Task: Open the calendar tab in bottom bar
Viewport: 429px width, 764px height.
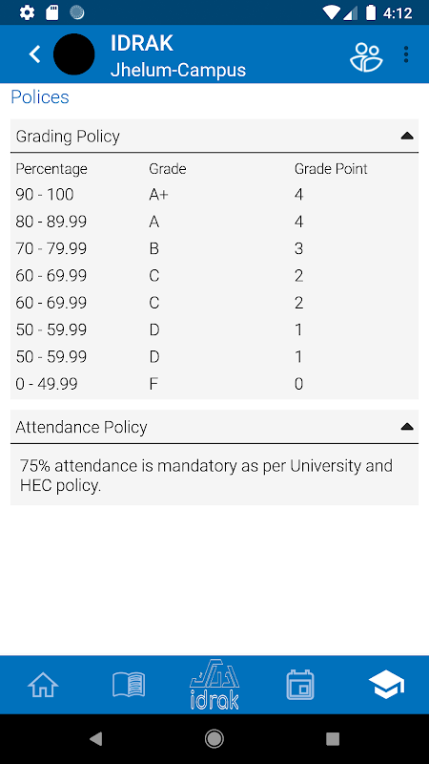Action: [300, 685]
